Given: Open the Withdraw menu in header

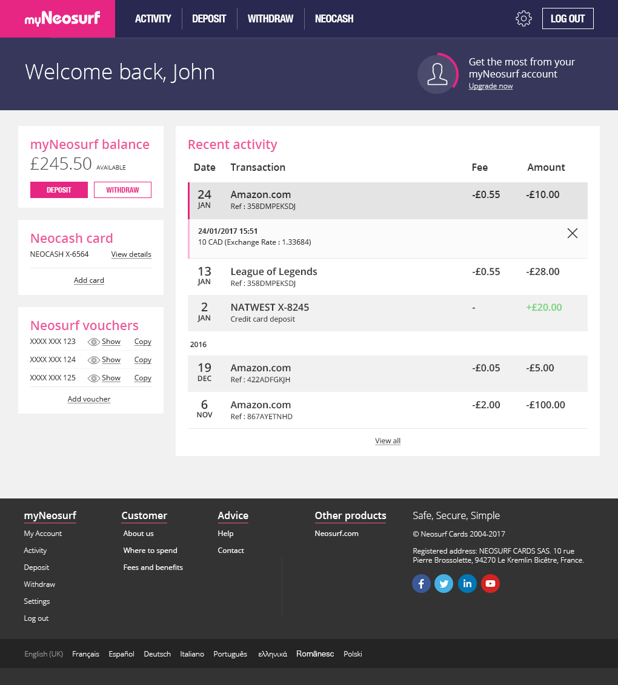Looking at the screenshot, I should 271,19.
